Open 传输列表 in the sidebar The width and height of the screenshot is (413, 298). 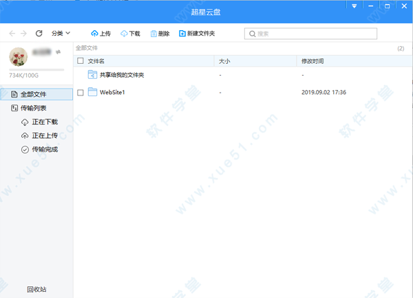[36, 108]
